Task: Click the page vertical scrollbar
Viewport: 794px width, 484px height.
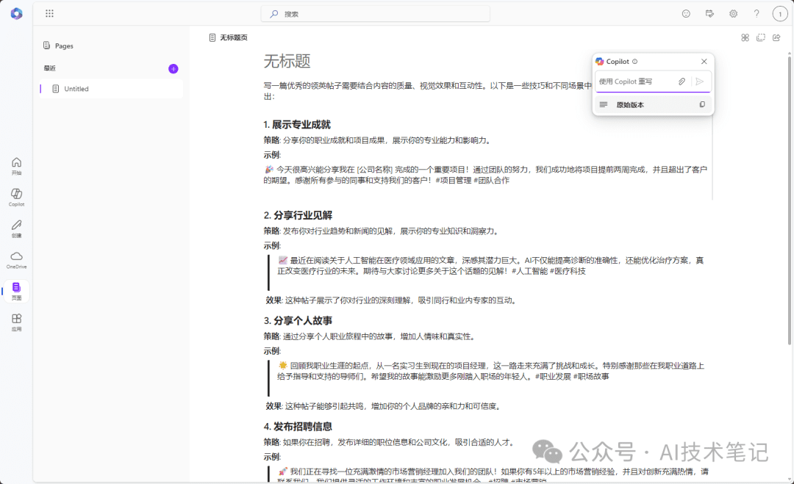Action: click(789, 200)
